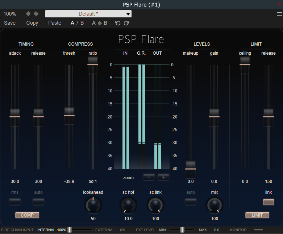The height and width of the screenshot is (234, 283).
Task: Open the Default preset dropdown
Action: point(88,14)
